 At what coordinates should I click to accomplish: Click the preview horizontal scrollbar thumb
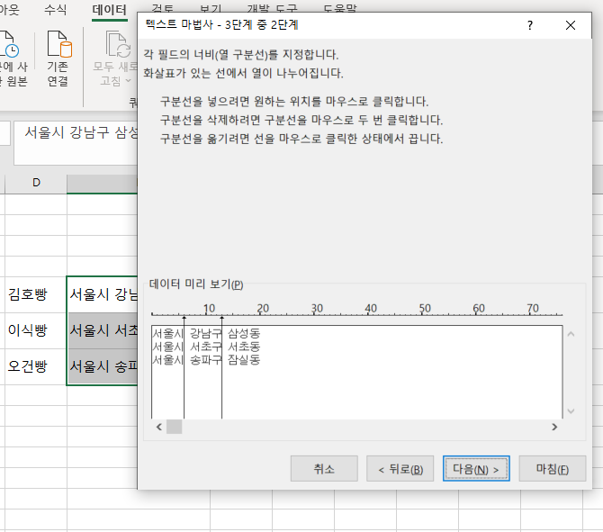point(174,427)
